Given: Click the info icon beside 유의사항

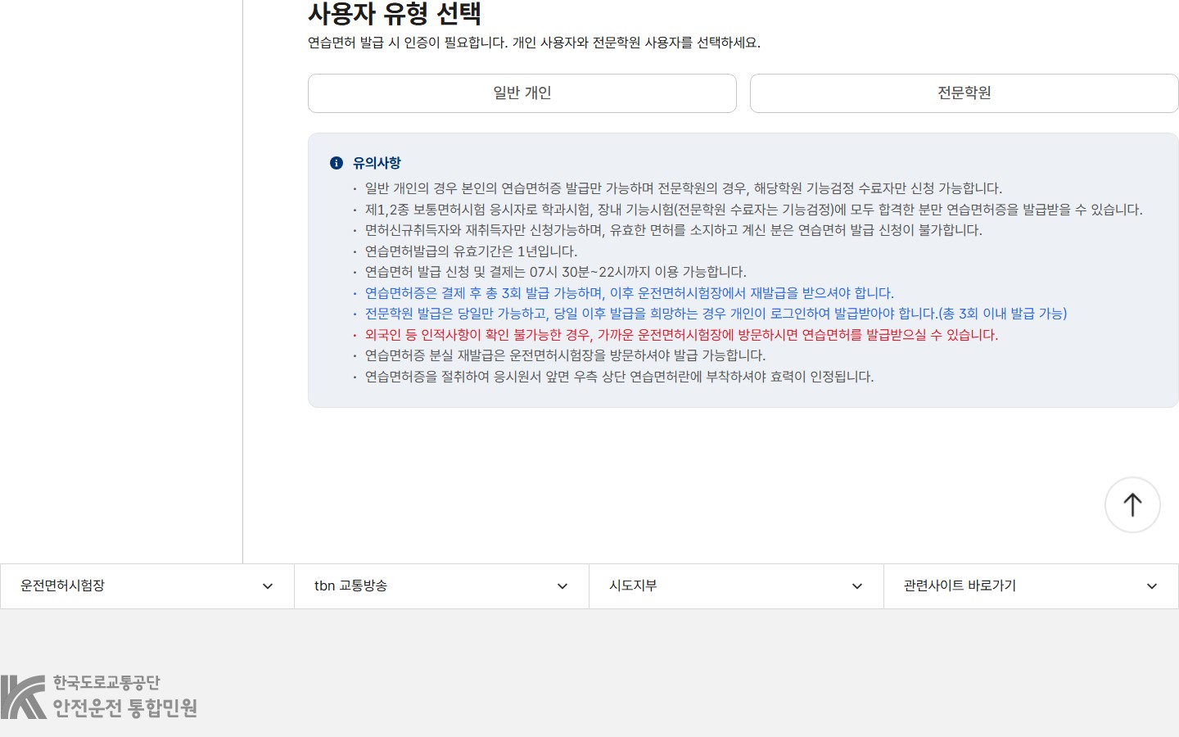Looking at the screenshot, I should [x=336, y=163].
